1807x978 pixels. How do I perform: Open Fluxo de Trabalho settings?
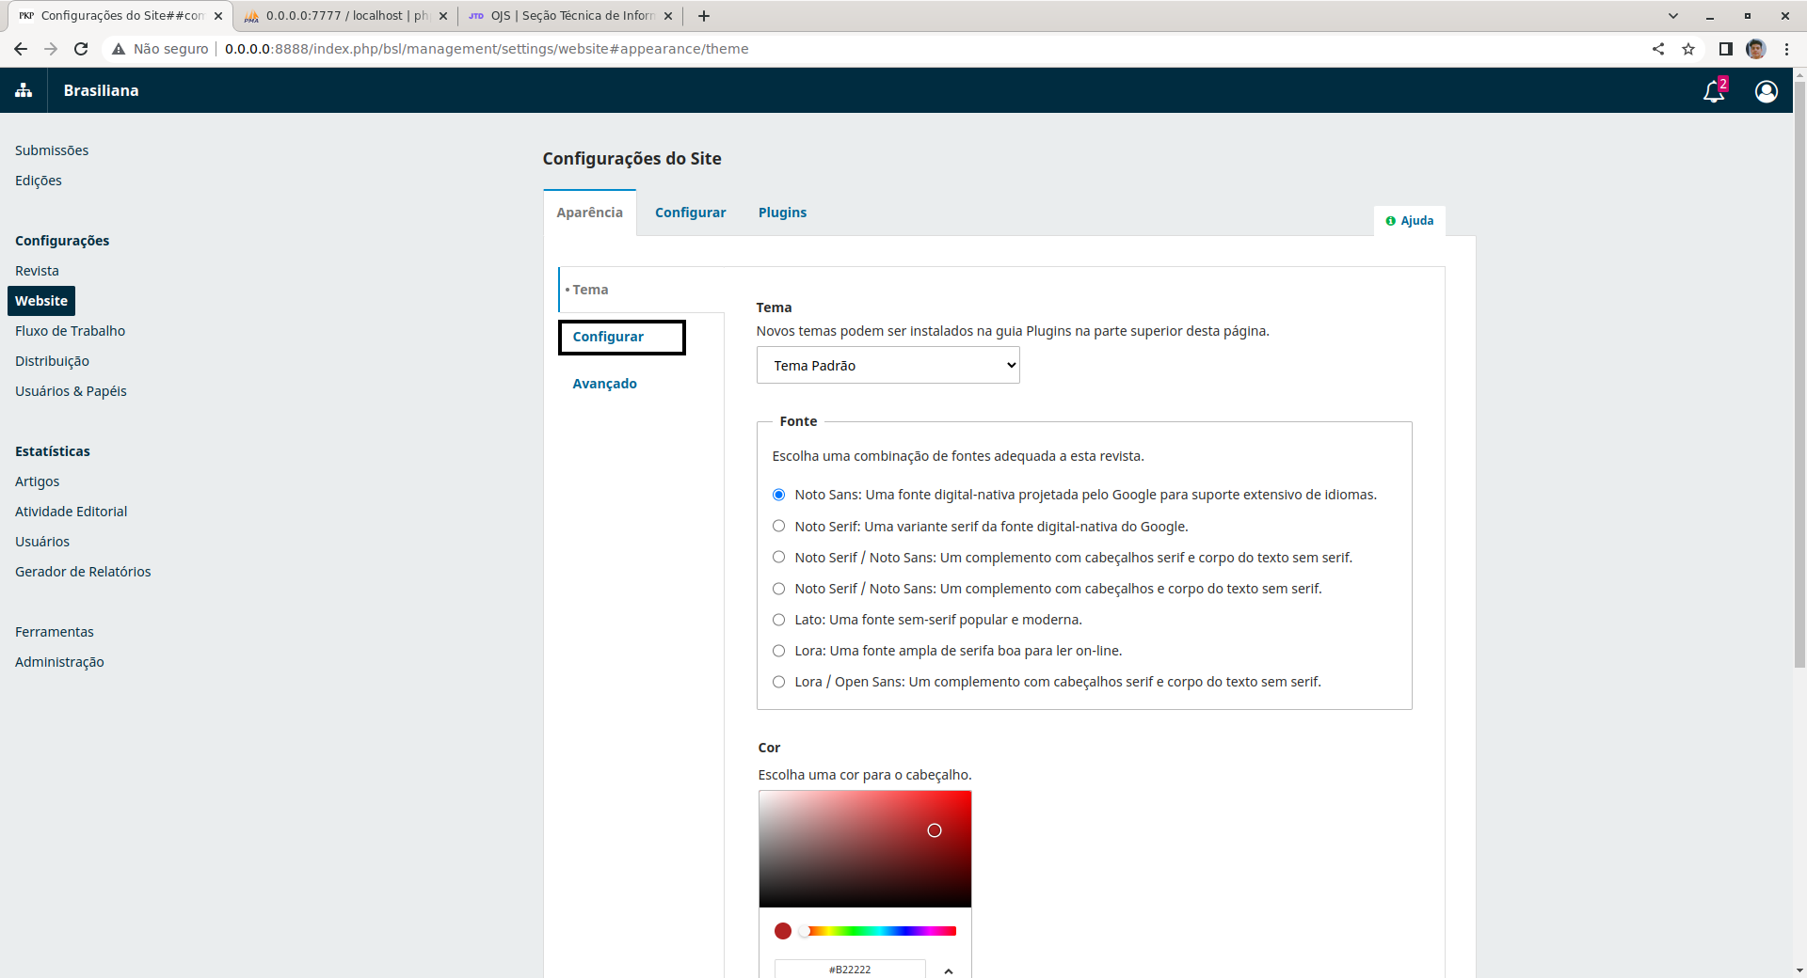pyautogui.click(x=71, y=331)
